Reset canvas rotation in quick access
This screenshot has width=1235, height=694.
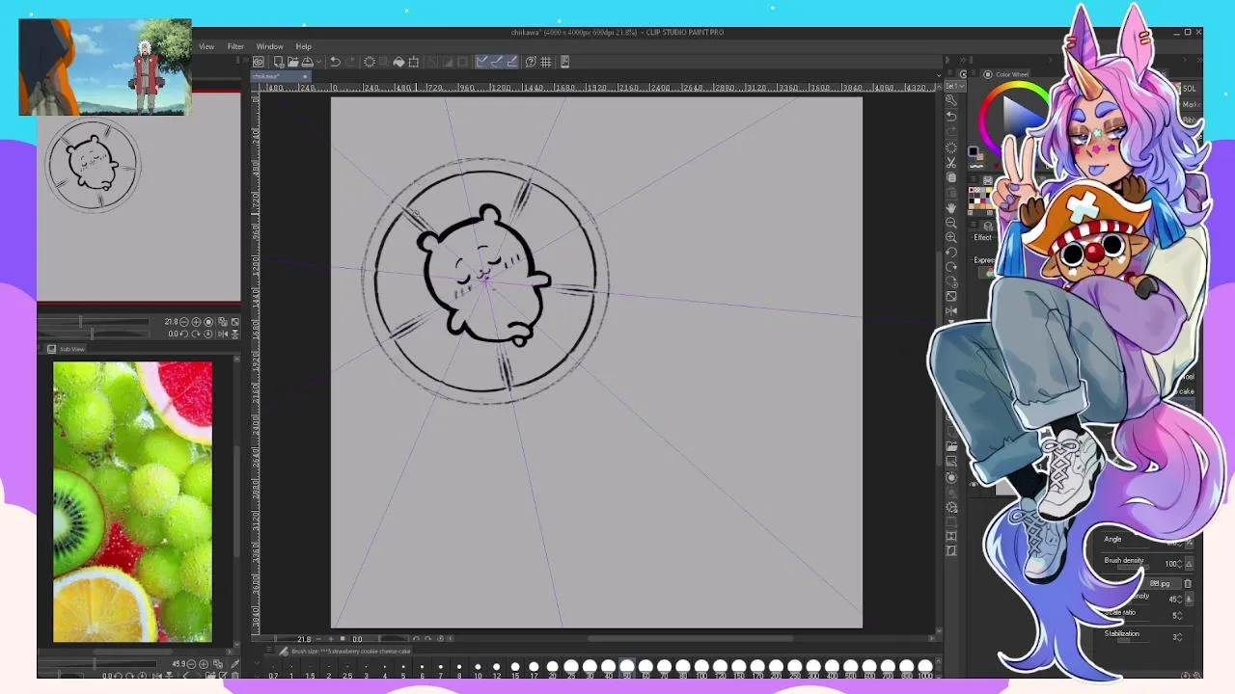[951, 281]
